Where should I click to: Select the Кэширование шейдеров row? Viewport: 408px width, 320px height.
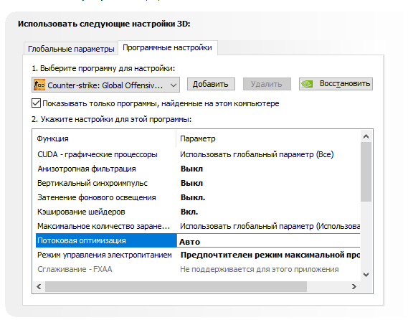point(198,212)
